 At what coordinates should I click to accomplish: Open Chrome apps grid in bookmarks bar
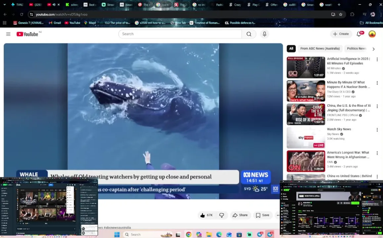tap(4, 23)
